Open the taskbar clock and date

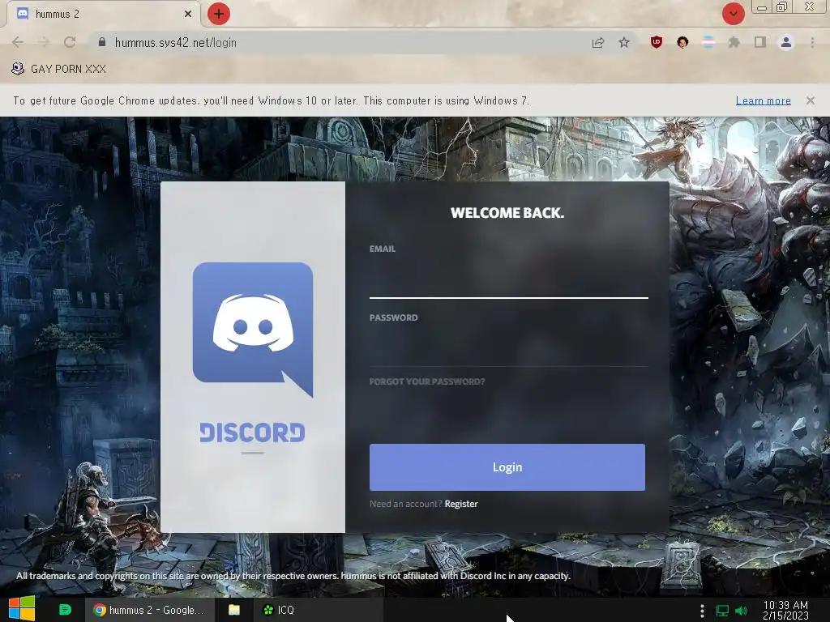(x=785, y=611)
